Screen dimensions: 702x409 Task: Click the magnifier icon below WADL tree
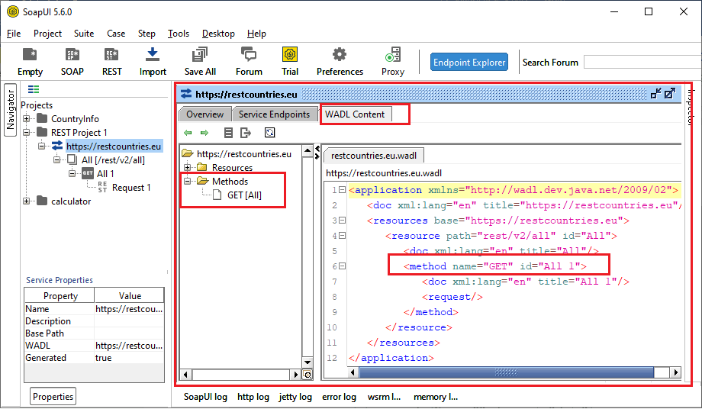coord(308,375)
